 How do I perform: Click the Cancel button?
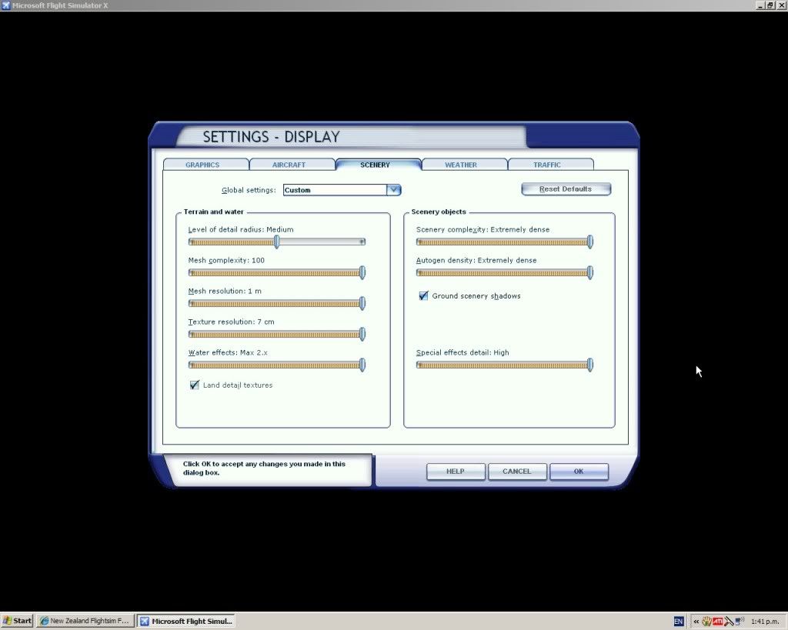click(x=517, y=472)
